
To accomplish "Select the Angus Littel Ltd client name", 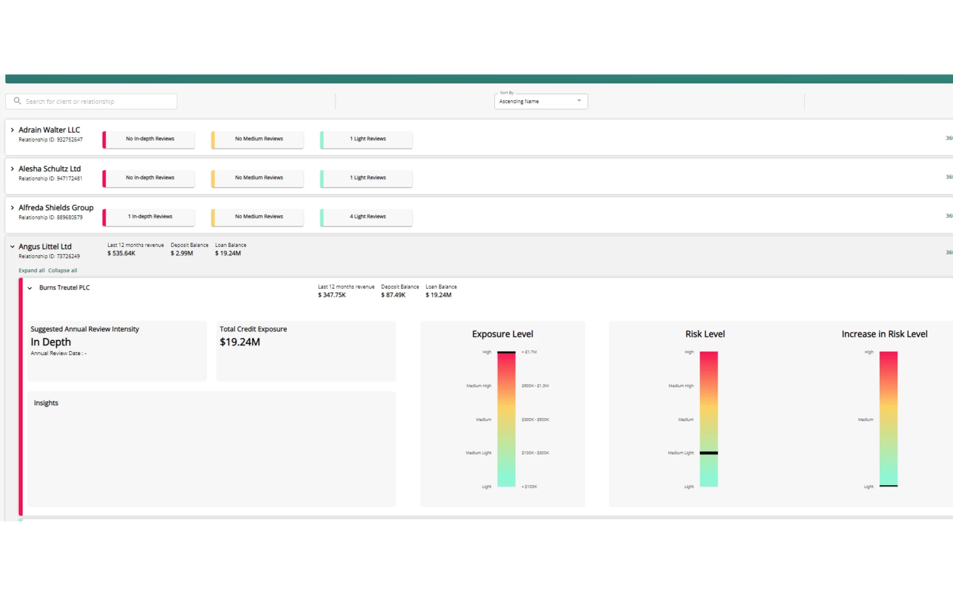I will 45,246.
